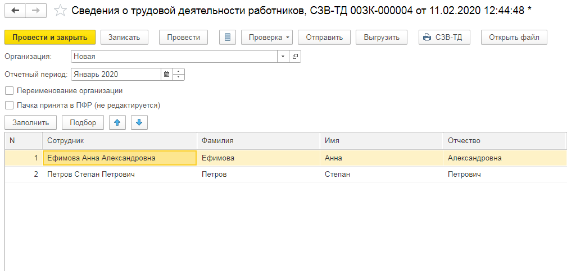The image size is (567, 271).
Task: Click the Фамилия column header
Action: 258,140
